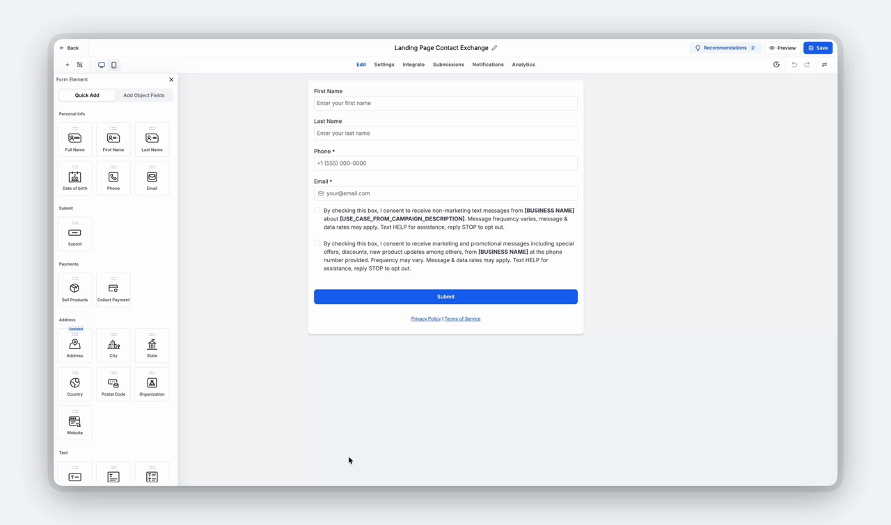Add the Date of birth element
This screenshot has width=891, height=525.
pyautogui.click(x=74, y=179)
